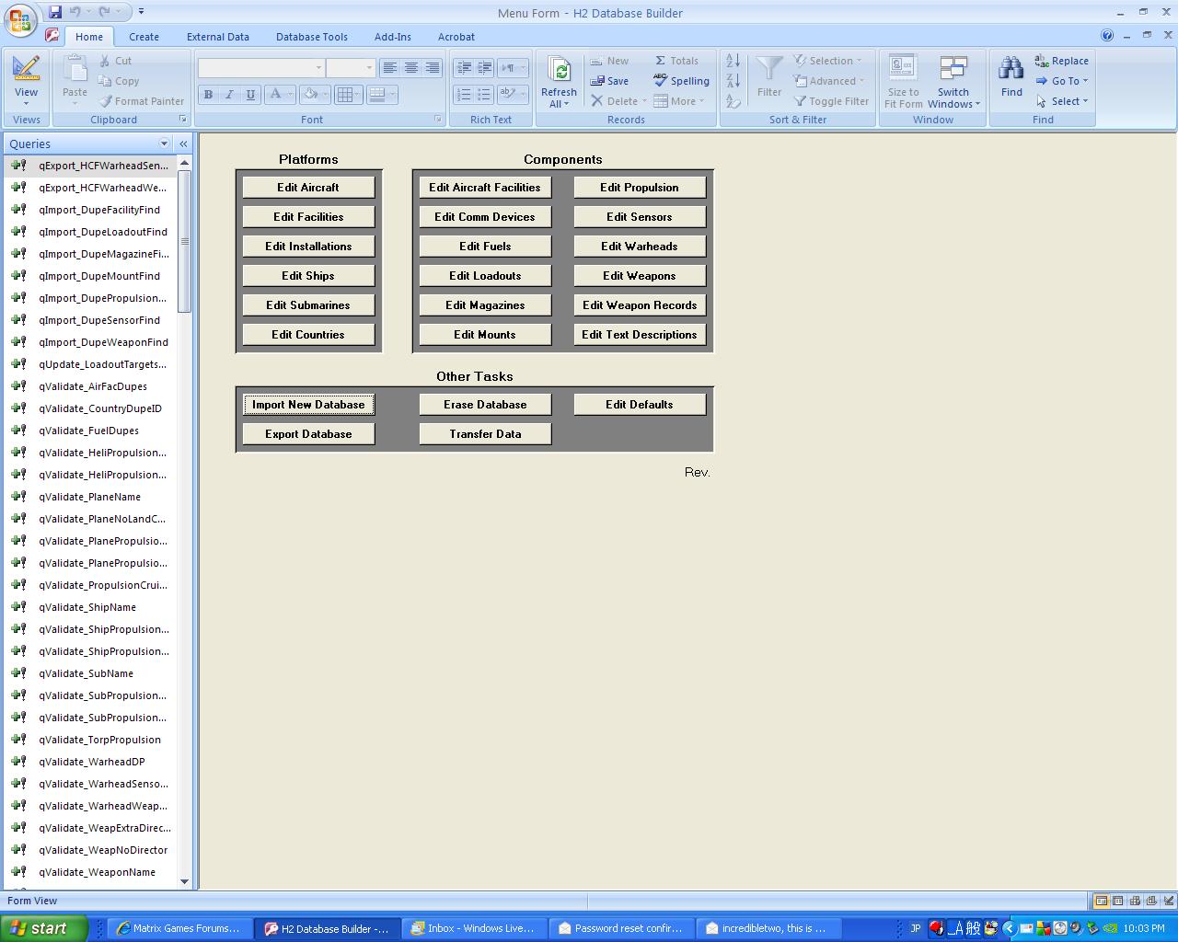Click the Sort Ascending icon
1178x942 pixels.
point(733,61)
